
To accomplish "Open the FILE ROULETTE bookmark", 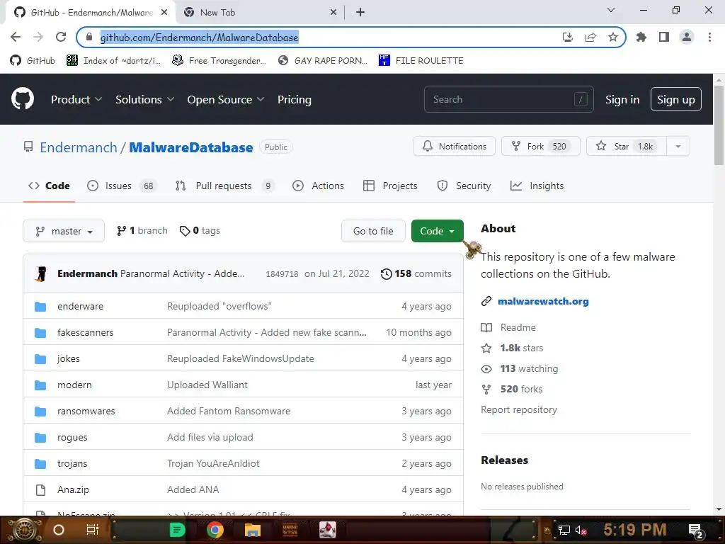I will (421, 61).
